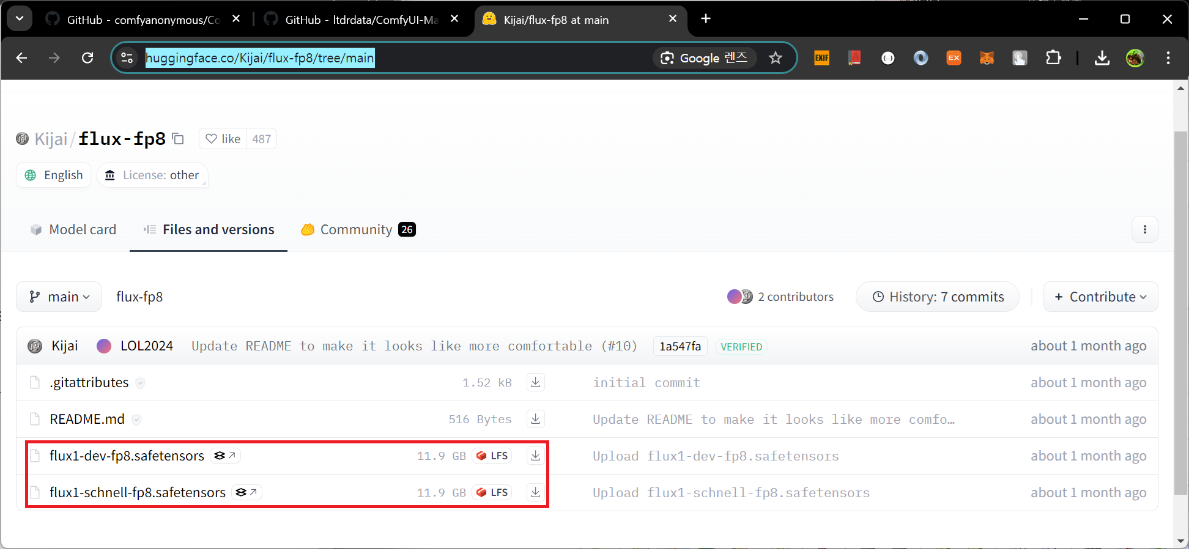The image size is (1189, 551).
Task: Open a new browser tab
Action: (706, 19)
